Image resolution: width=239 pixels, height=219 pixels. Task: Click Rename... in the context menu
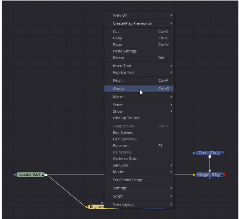(x=121, y=146)
